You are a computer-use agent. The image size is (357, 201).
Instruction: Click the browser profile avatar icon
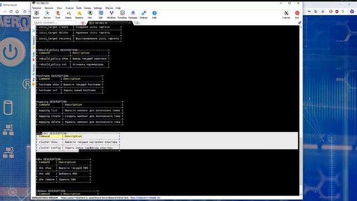coord(352,11)
